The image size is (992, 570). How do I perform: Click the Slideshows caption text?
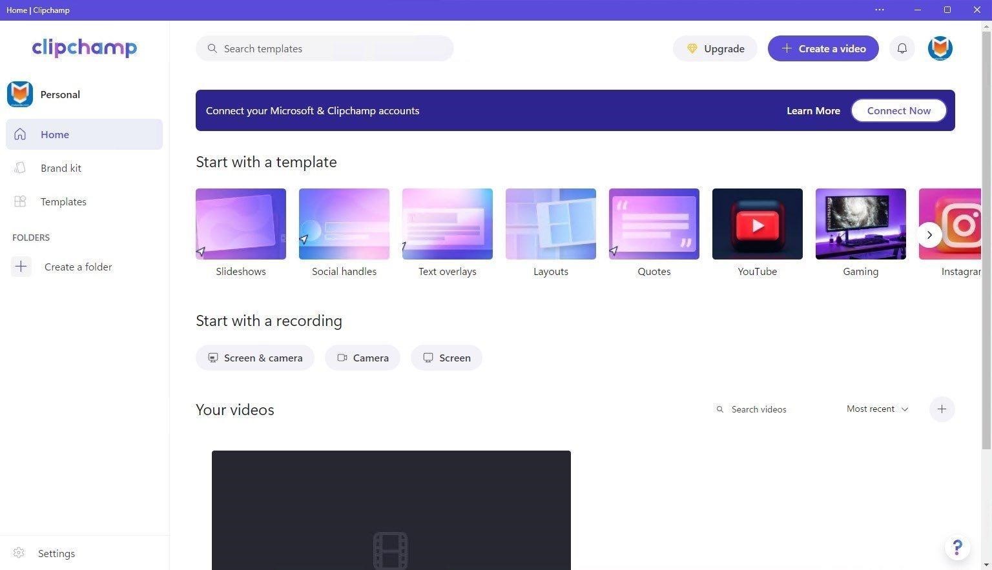[241, 272]
